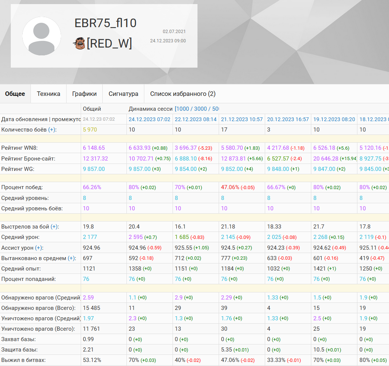Screen dimensions: 389x366
Task: Click the player name EBR75_fl10
Action: [x=106, y=23]
